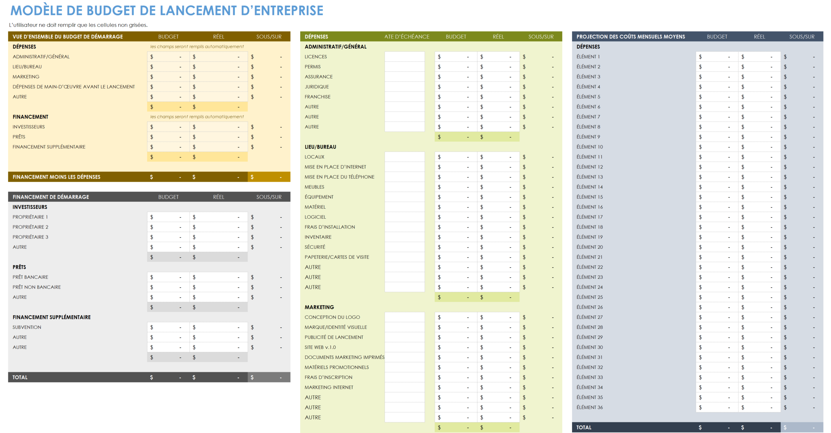Click budget cell for PRÊT BANCAIRE
The width and height of the screenshot is (831, 433).
point(168,277)
